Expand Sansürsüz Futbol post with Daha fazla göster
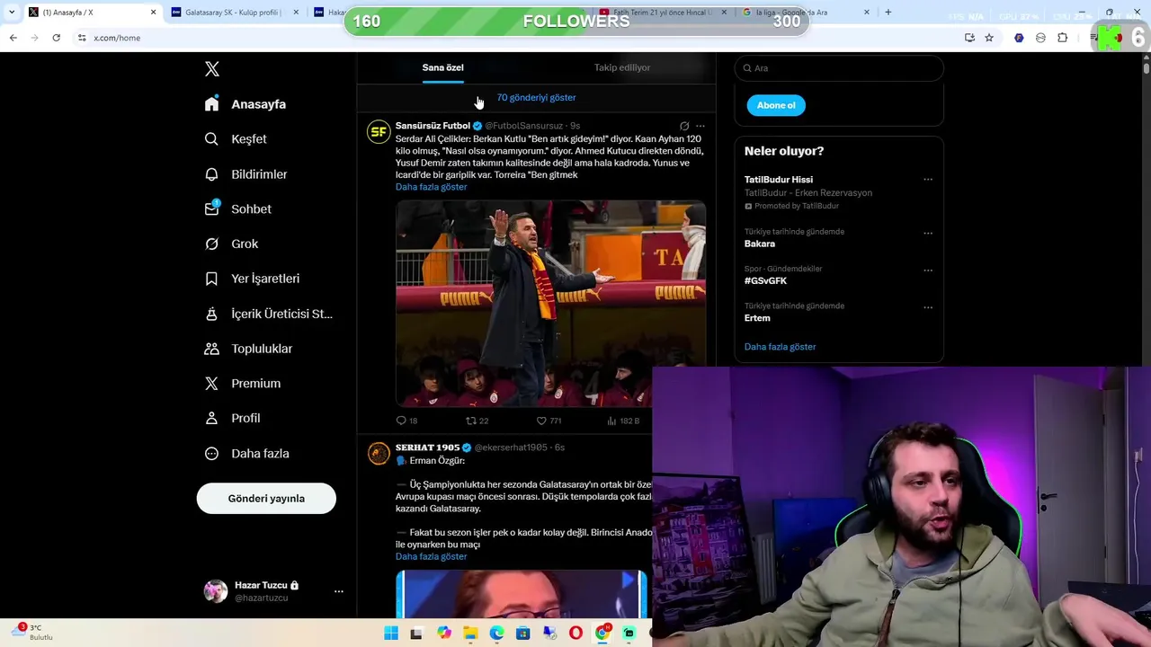This screenshot has width=1151, height=647. (x=431, y=187)
